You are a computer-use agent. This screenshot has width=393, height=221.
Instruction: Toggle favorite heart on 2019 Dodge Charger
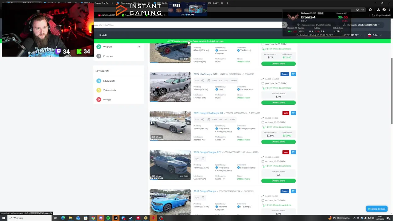pyautogui.click(x=293, y=191)
